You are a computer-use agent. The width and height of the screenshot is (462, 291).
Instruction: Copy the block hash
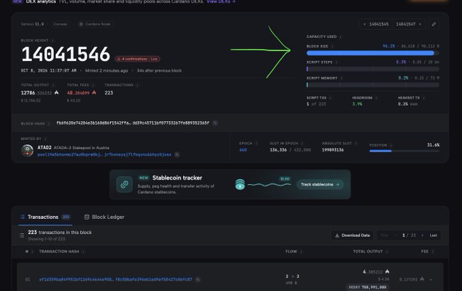pos(215,123)
